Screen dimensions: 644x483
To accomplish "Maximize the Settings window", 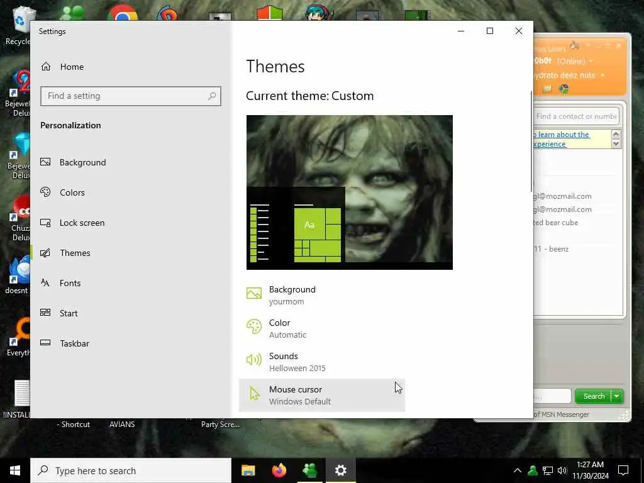I will point(489,31).
